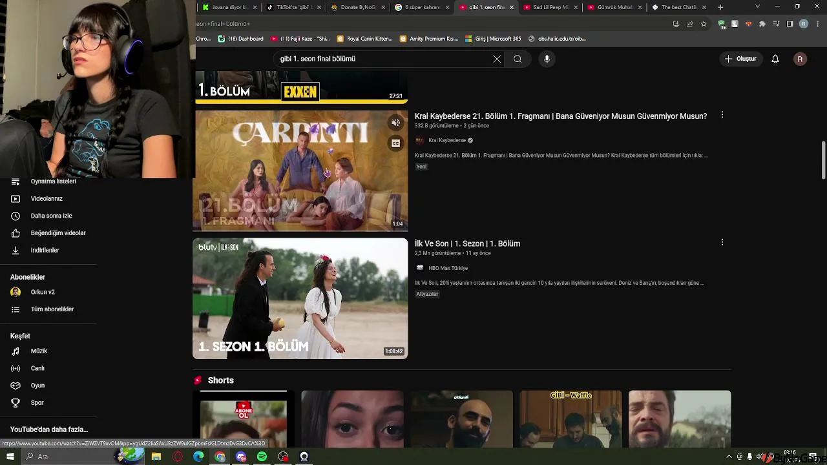The width and height of the screenshot is (827, 465).
Task: Open a new browser tab
Action: pyautogui.click(x=720, y=7)
